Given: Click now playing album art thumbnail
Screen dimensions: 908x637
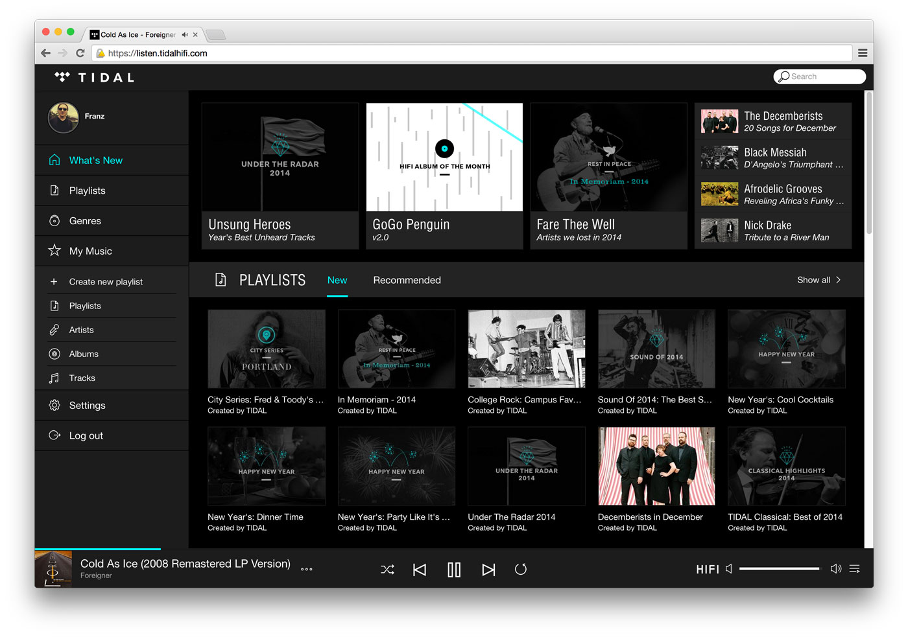Looking at the screenshot, I should [x=53, y=569].
